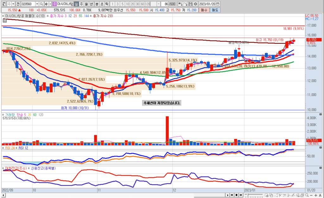The image size is (324, 198).
Task: Expand the dropdown arrow beside speaker icon
Action: pos(50,4)
